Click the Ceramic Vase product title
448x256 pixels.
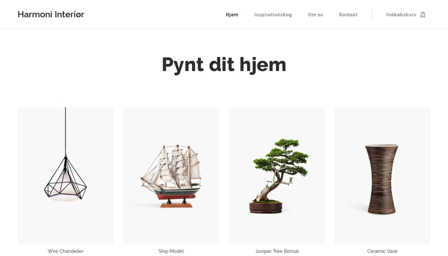point(382,251)
